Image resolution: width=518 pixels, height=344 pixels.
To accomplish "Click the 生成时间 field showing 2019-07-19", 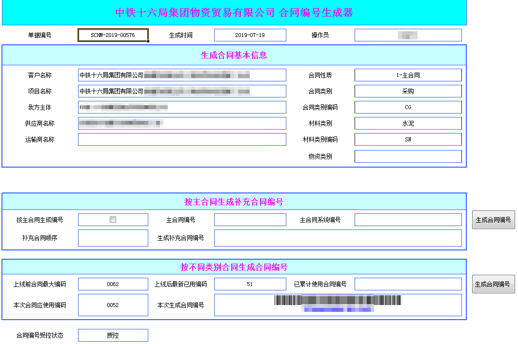I will 250,35.
